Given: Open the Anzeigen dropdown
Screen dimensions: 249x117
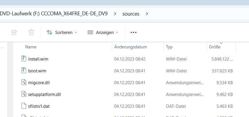Looking at the screenshot, I should tap(103, 33).
